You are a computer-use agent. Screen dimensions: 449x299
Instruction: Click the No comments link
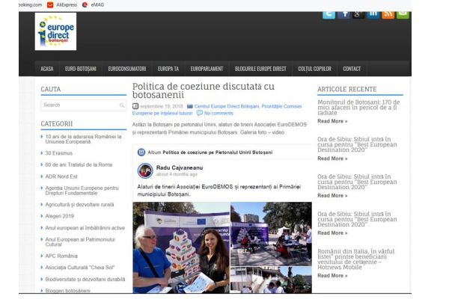[219, 114]
